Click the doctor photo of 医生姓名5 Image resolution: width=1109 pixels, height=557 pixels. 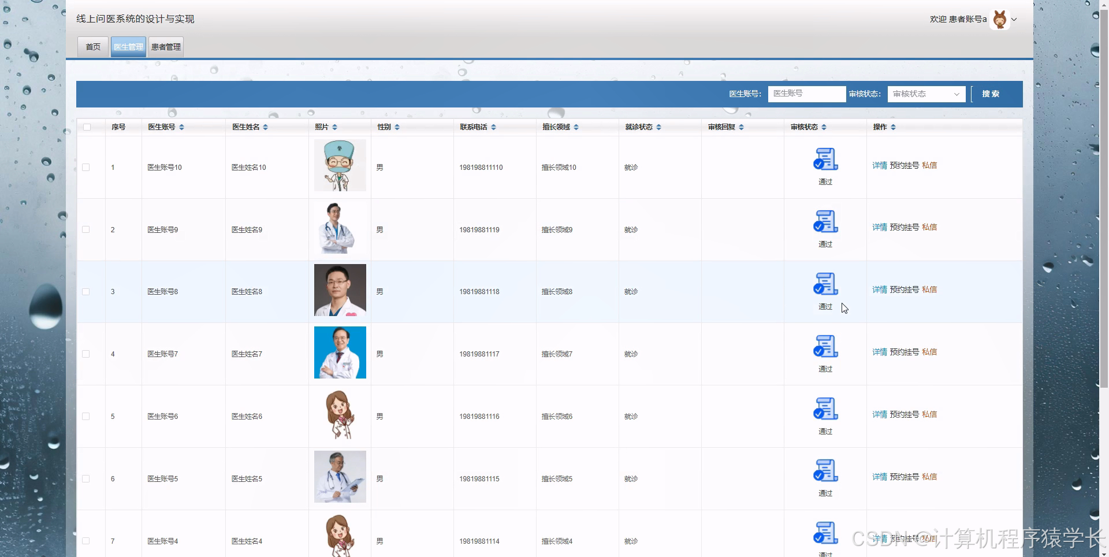[340, 477]
